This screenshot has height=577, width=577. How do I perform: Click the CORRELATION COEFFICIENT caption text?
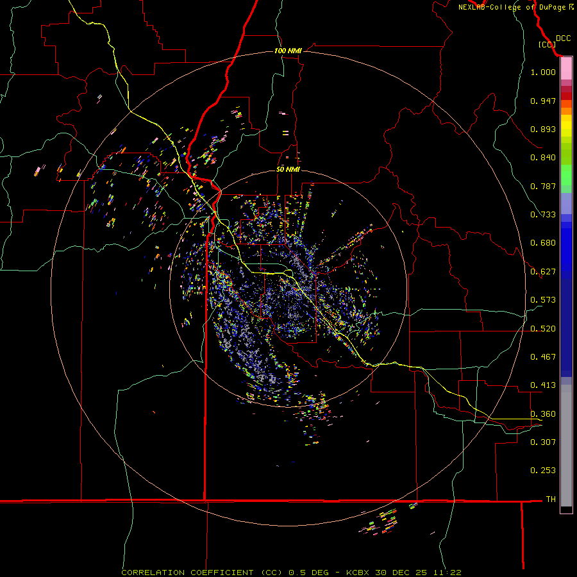(187, 573)
